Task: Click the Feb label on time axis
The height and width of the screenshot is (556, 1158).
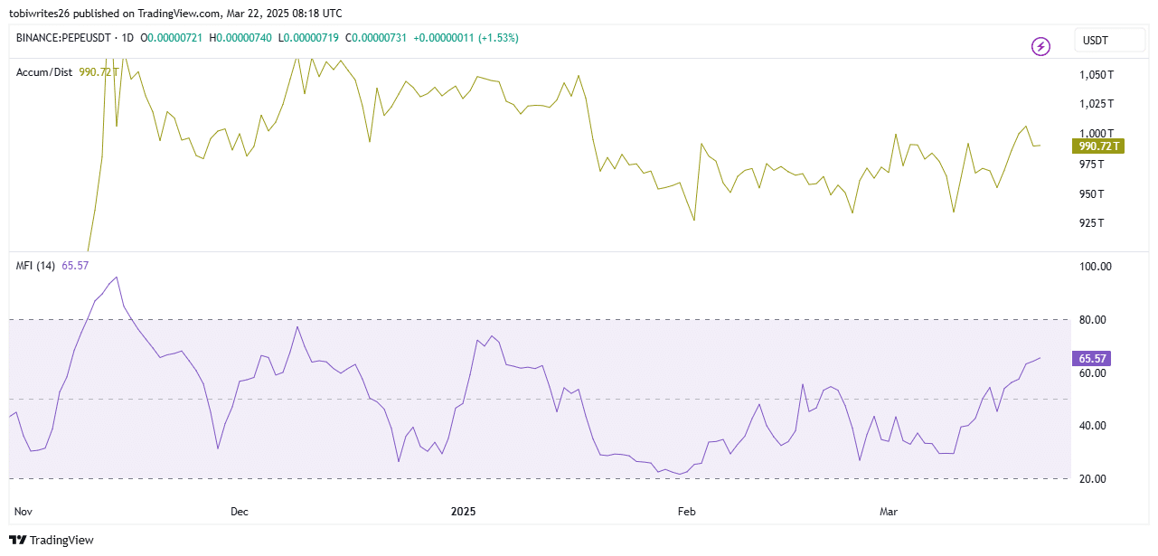Action: tap(687, 512)
